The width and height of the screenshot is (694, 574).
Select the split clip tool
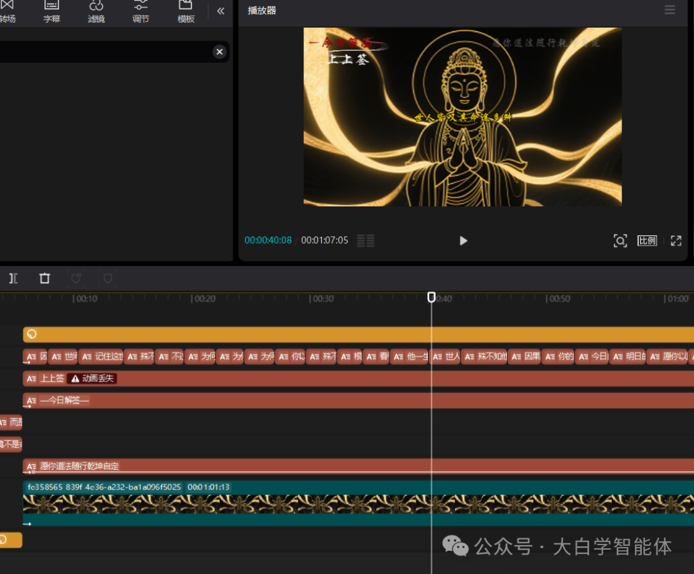[x=13, y=278]
